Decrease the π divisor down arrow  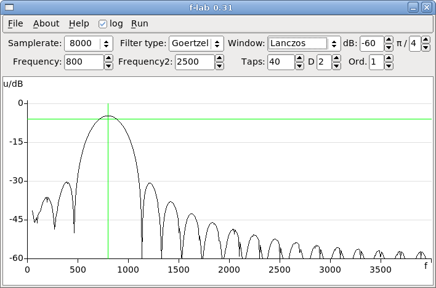coord(426,47)
